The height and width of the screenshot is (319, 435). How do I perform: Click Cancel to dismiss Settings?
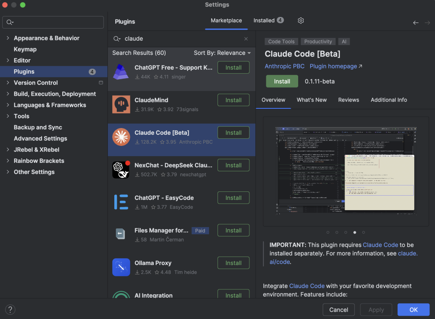point(339,310)
